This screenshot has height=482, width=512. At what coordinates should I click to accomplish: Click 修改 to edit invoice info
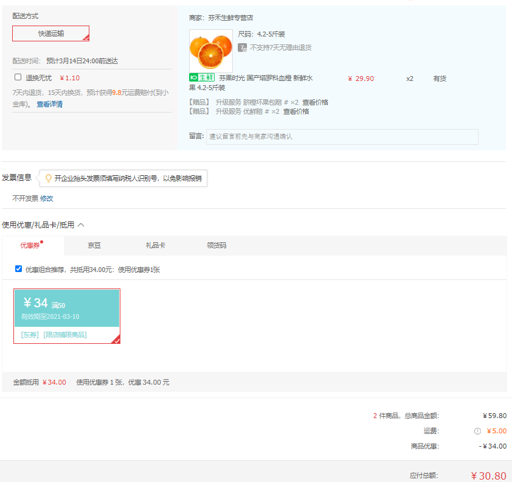click(47, 198)
